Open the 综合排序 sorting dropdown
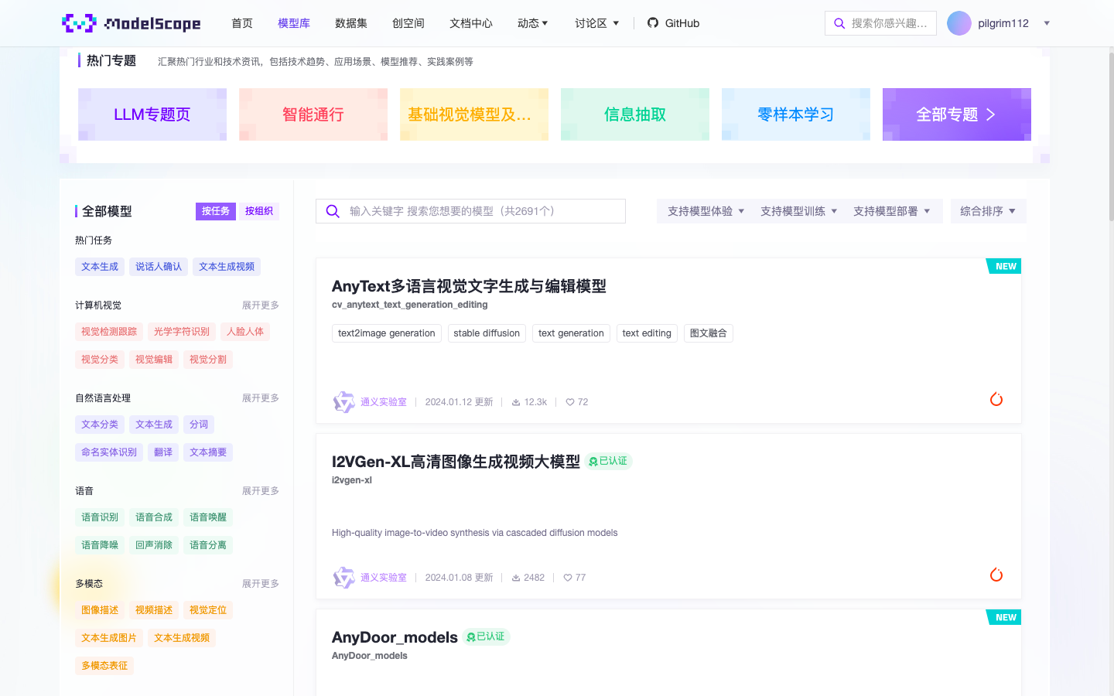Viewport: 1114px width, 696px height. pos(988,210)
